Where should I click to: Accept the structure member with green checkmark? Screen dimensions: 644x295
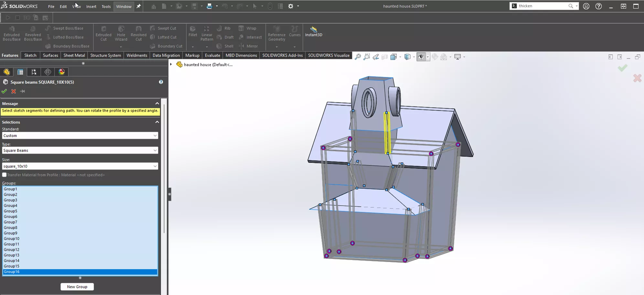[4, 92]
